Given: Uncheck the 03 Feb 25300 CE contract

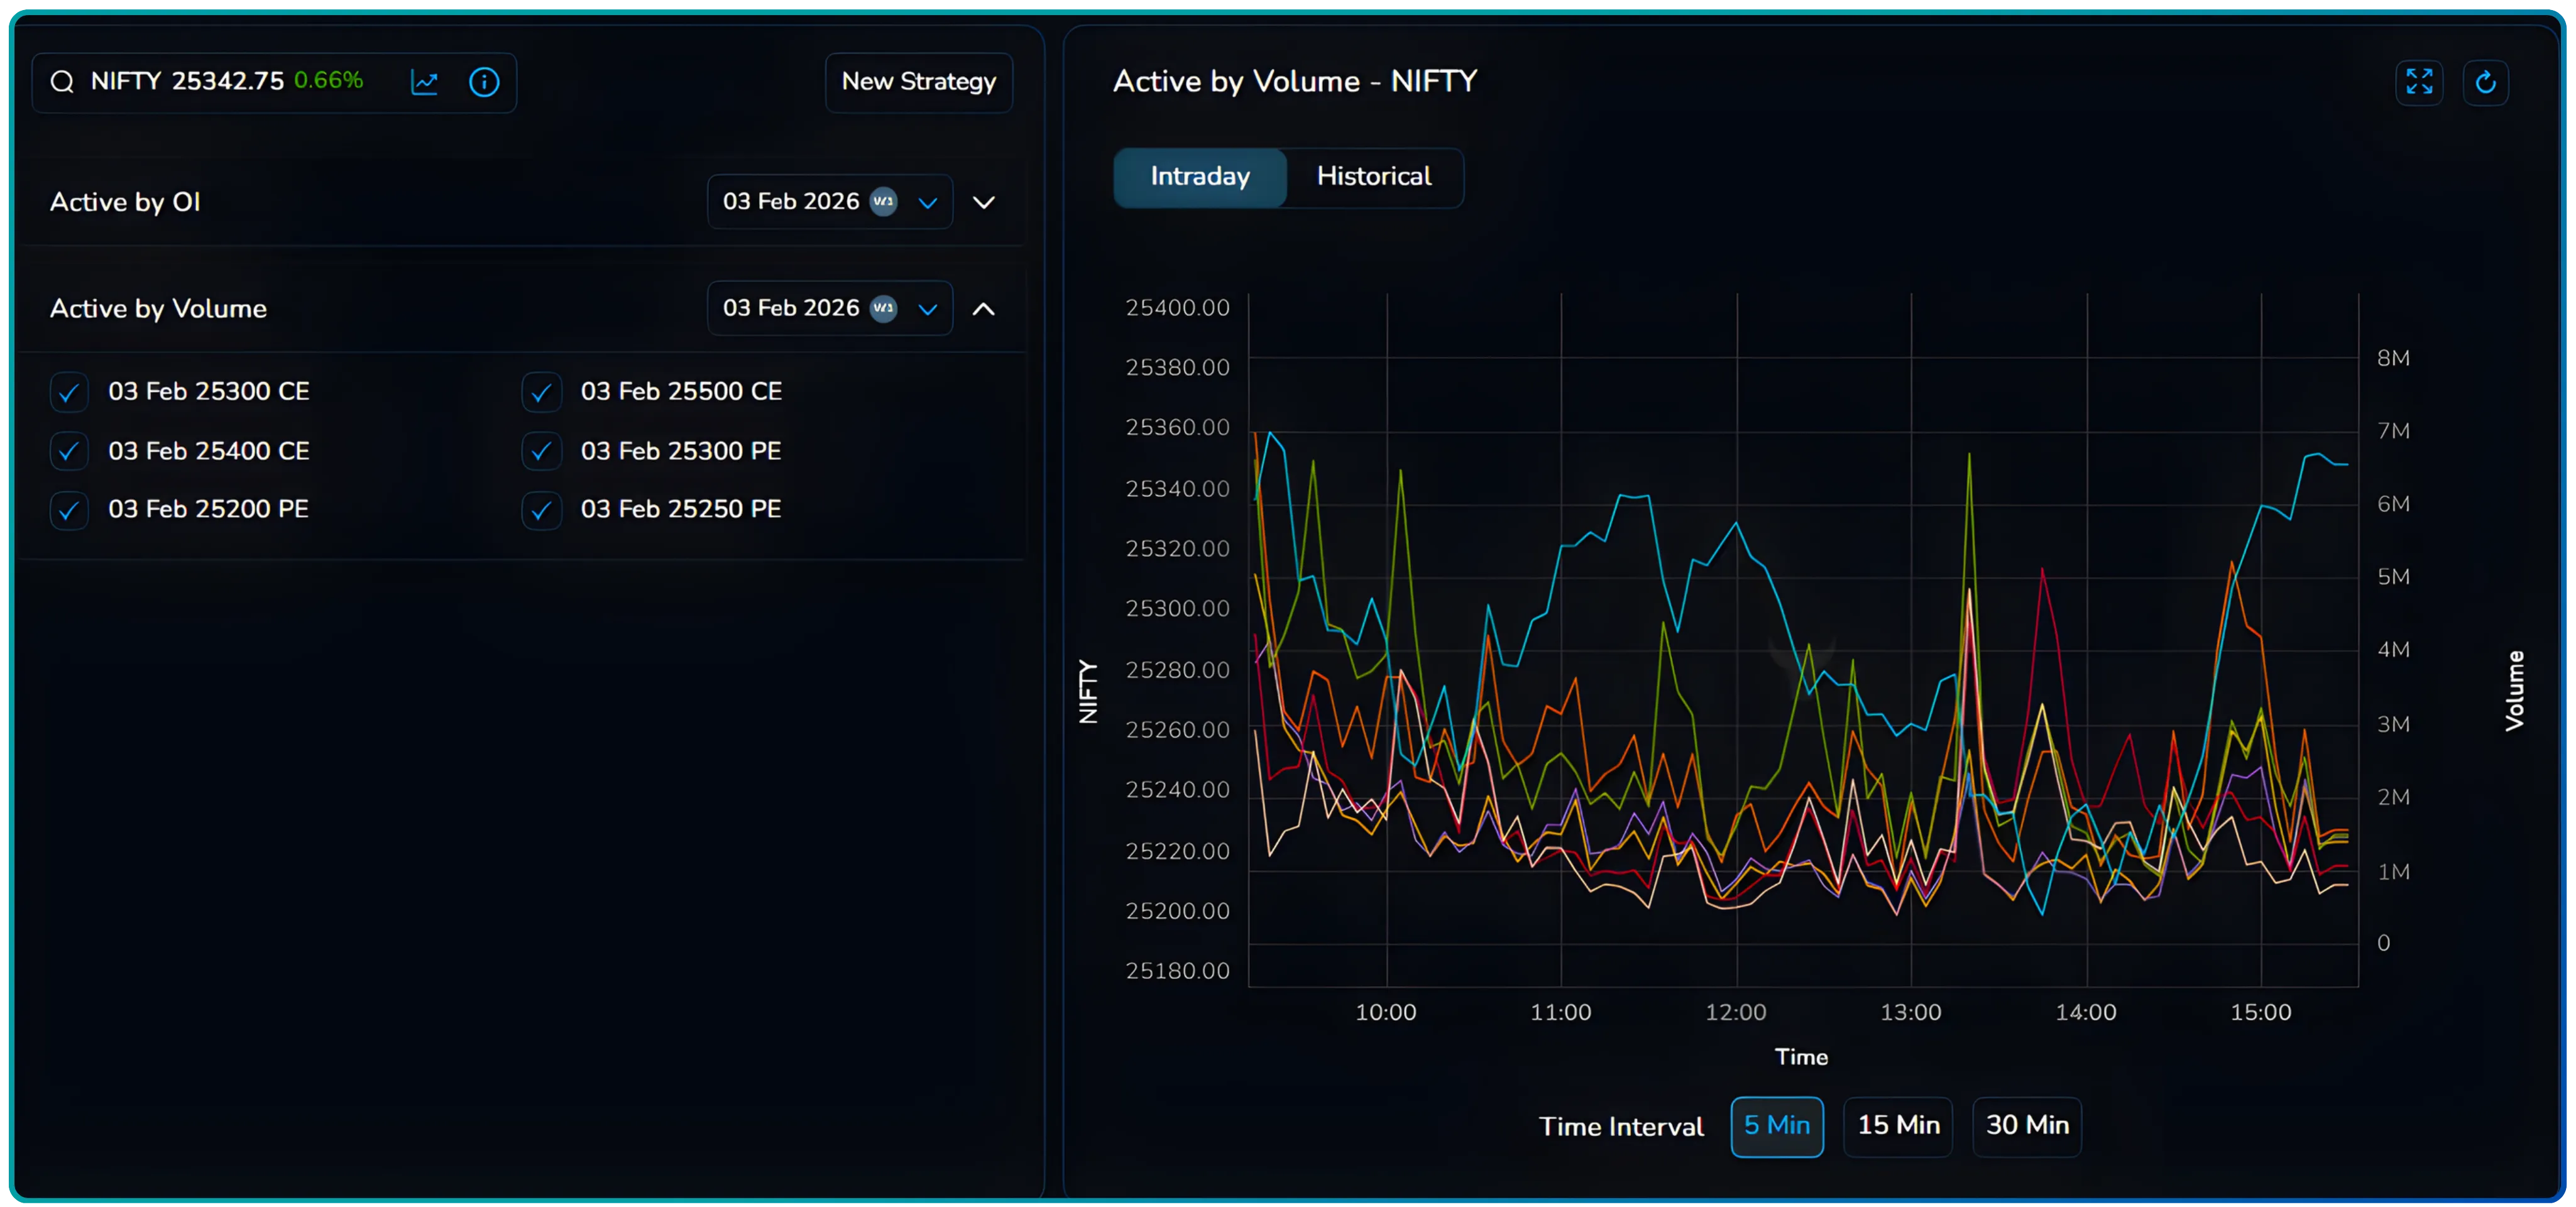Looking at the screenshot, I should point(68,391).
